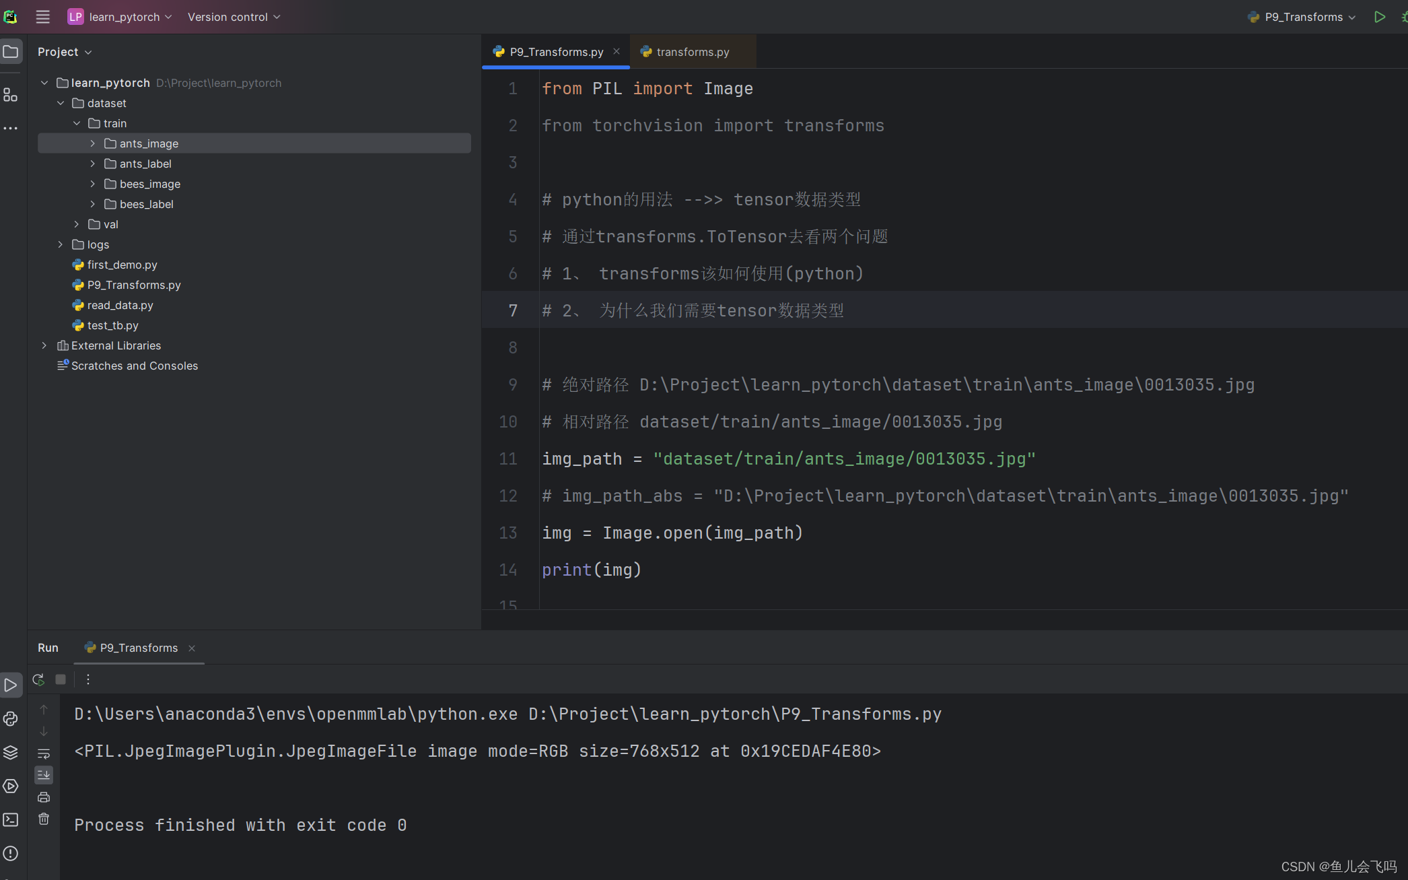Select the P9_Transforms run tab

click(x=139, y=648)
